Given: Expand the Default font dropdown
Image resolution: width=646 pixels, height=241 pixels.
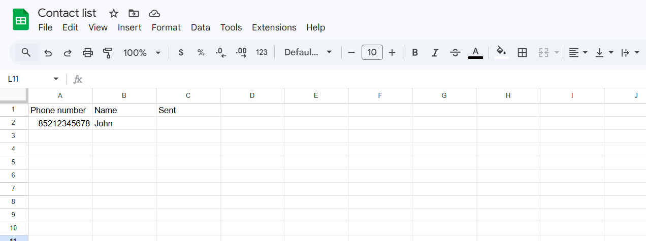Looking at the screenshot, I should pyautogui.click(x=308, y=52).
